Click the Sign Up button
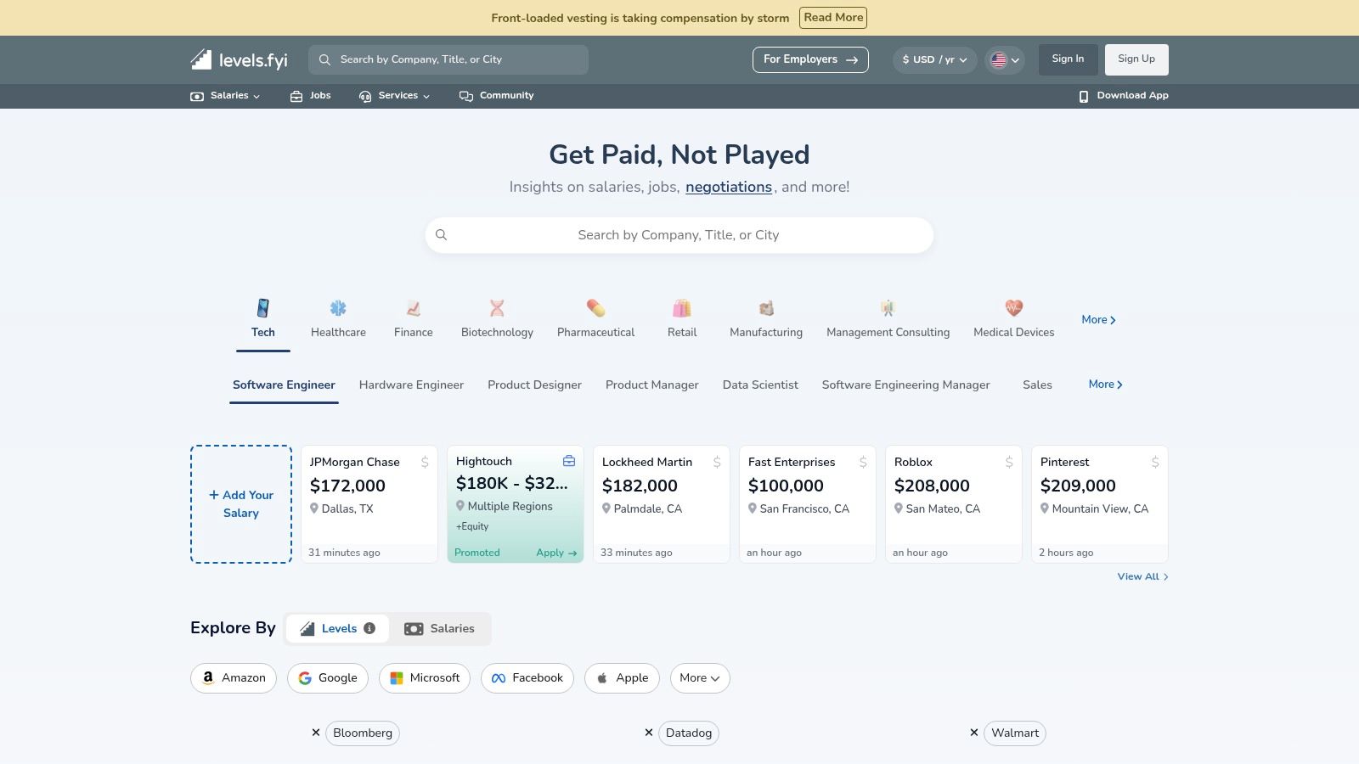The height and width of the screenshot is (764, 1359). point(1136,59)
